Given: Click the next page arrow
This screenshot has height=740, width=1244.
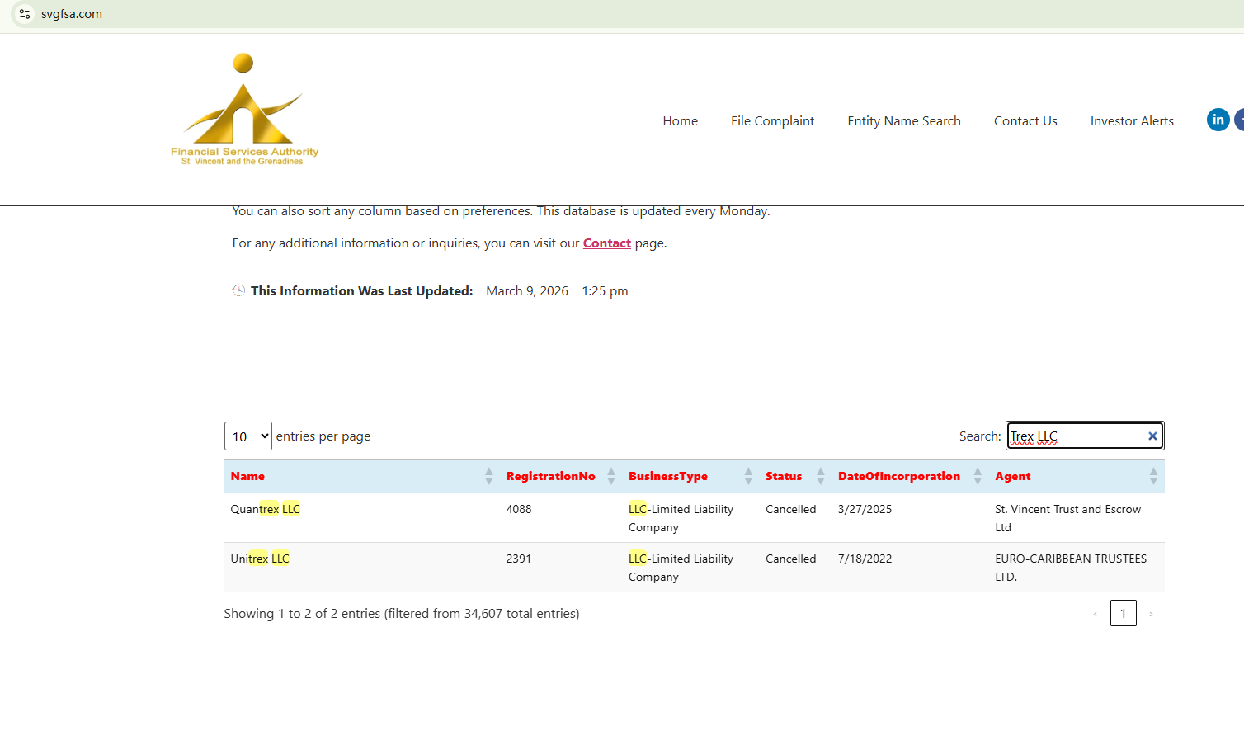Looking at the screenshot, I should pos(1151,614).
